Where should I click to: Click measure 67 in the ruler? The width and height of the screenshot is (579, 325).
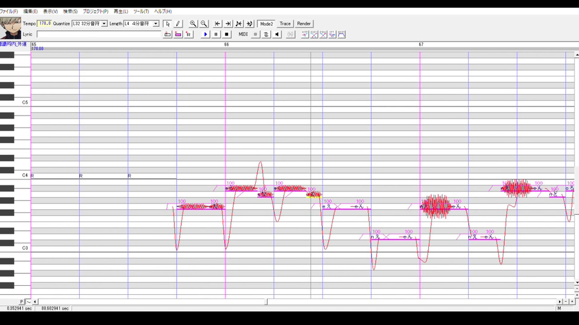pyautogui.click(x=421, y=44)
